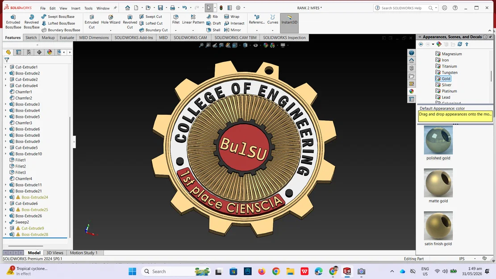Open the Insert menu

[x=75, y=8]
